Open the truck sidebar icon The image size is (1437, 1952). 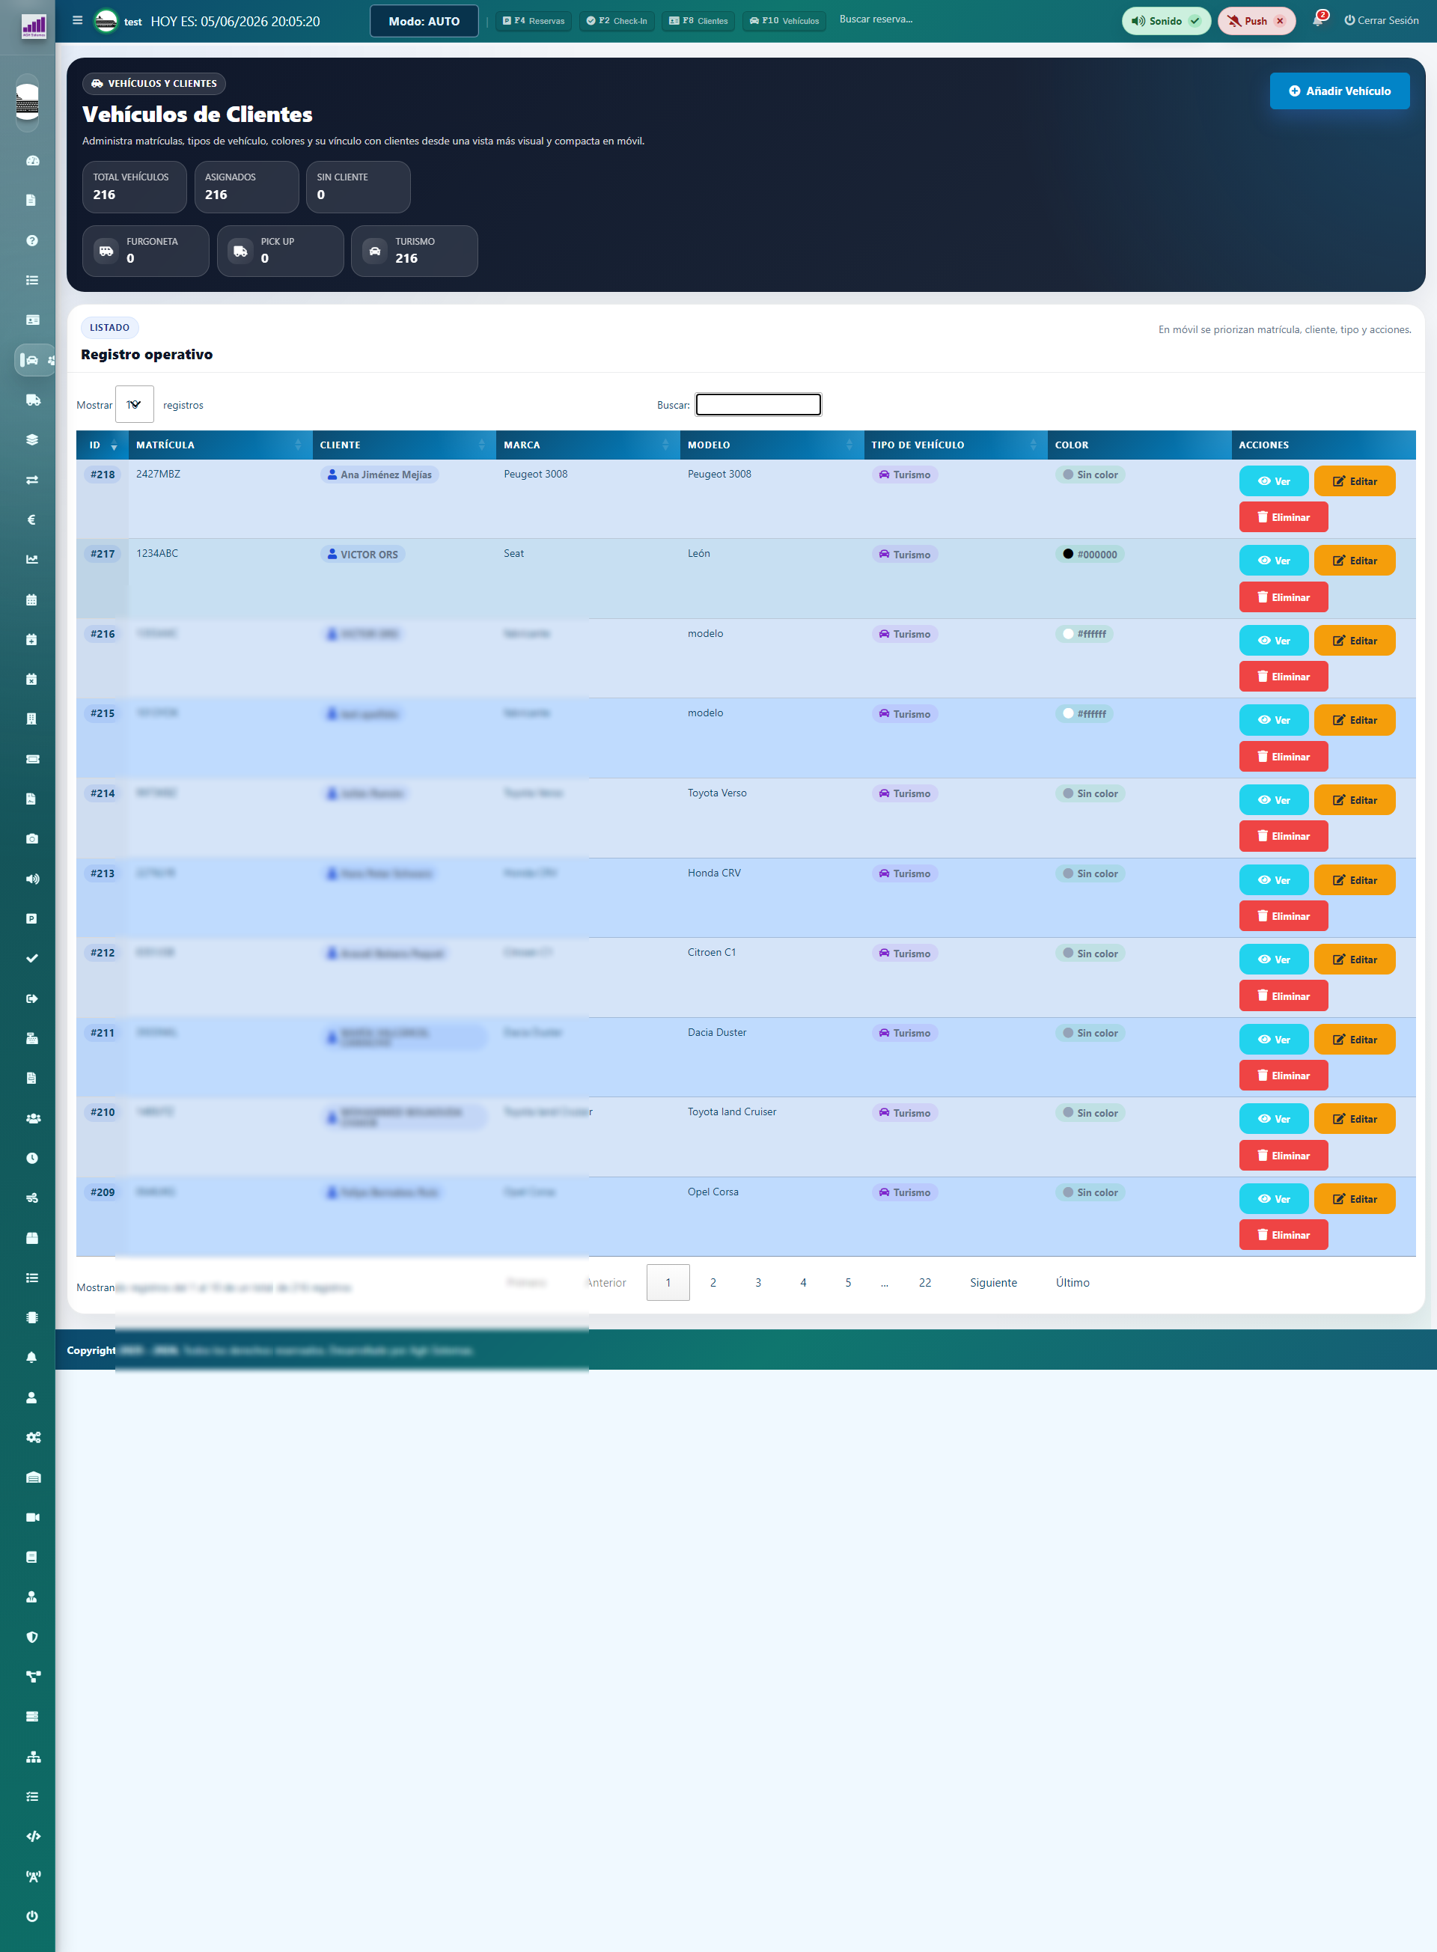click(x=32, y=400)
